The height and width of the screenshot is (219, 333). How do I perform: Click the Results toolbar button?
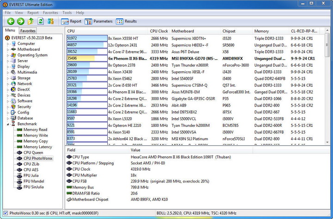(x=126, y=21)
